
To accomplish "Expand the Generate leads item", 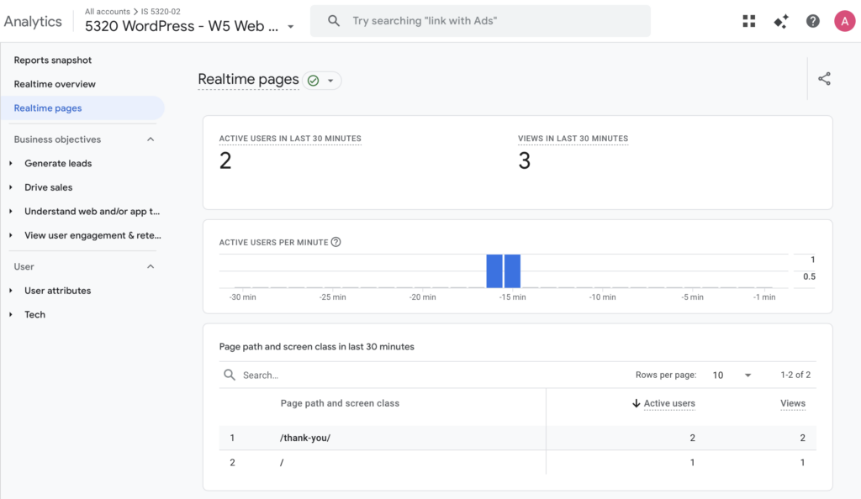I will (x=11, y=164).
